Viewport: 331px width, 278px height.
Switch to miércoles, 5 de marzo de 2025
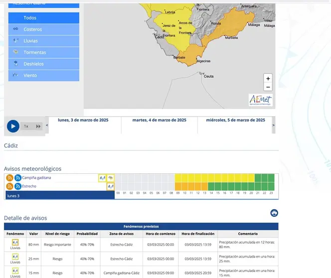[236, 120]
